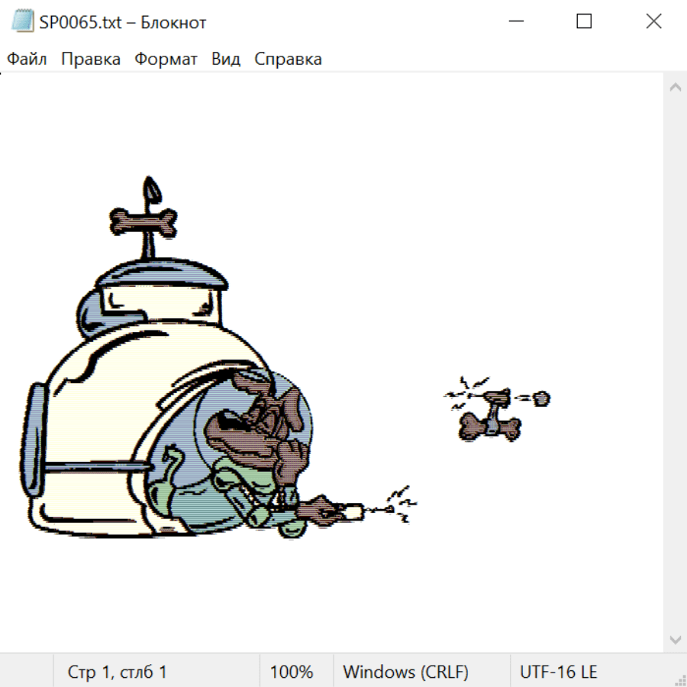Open the Файл menu
Screen dimensions: 687x687
[x=27, y=60]
